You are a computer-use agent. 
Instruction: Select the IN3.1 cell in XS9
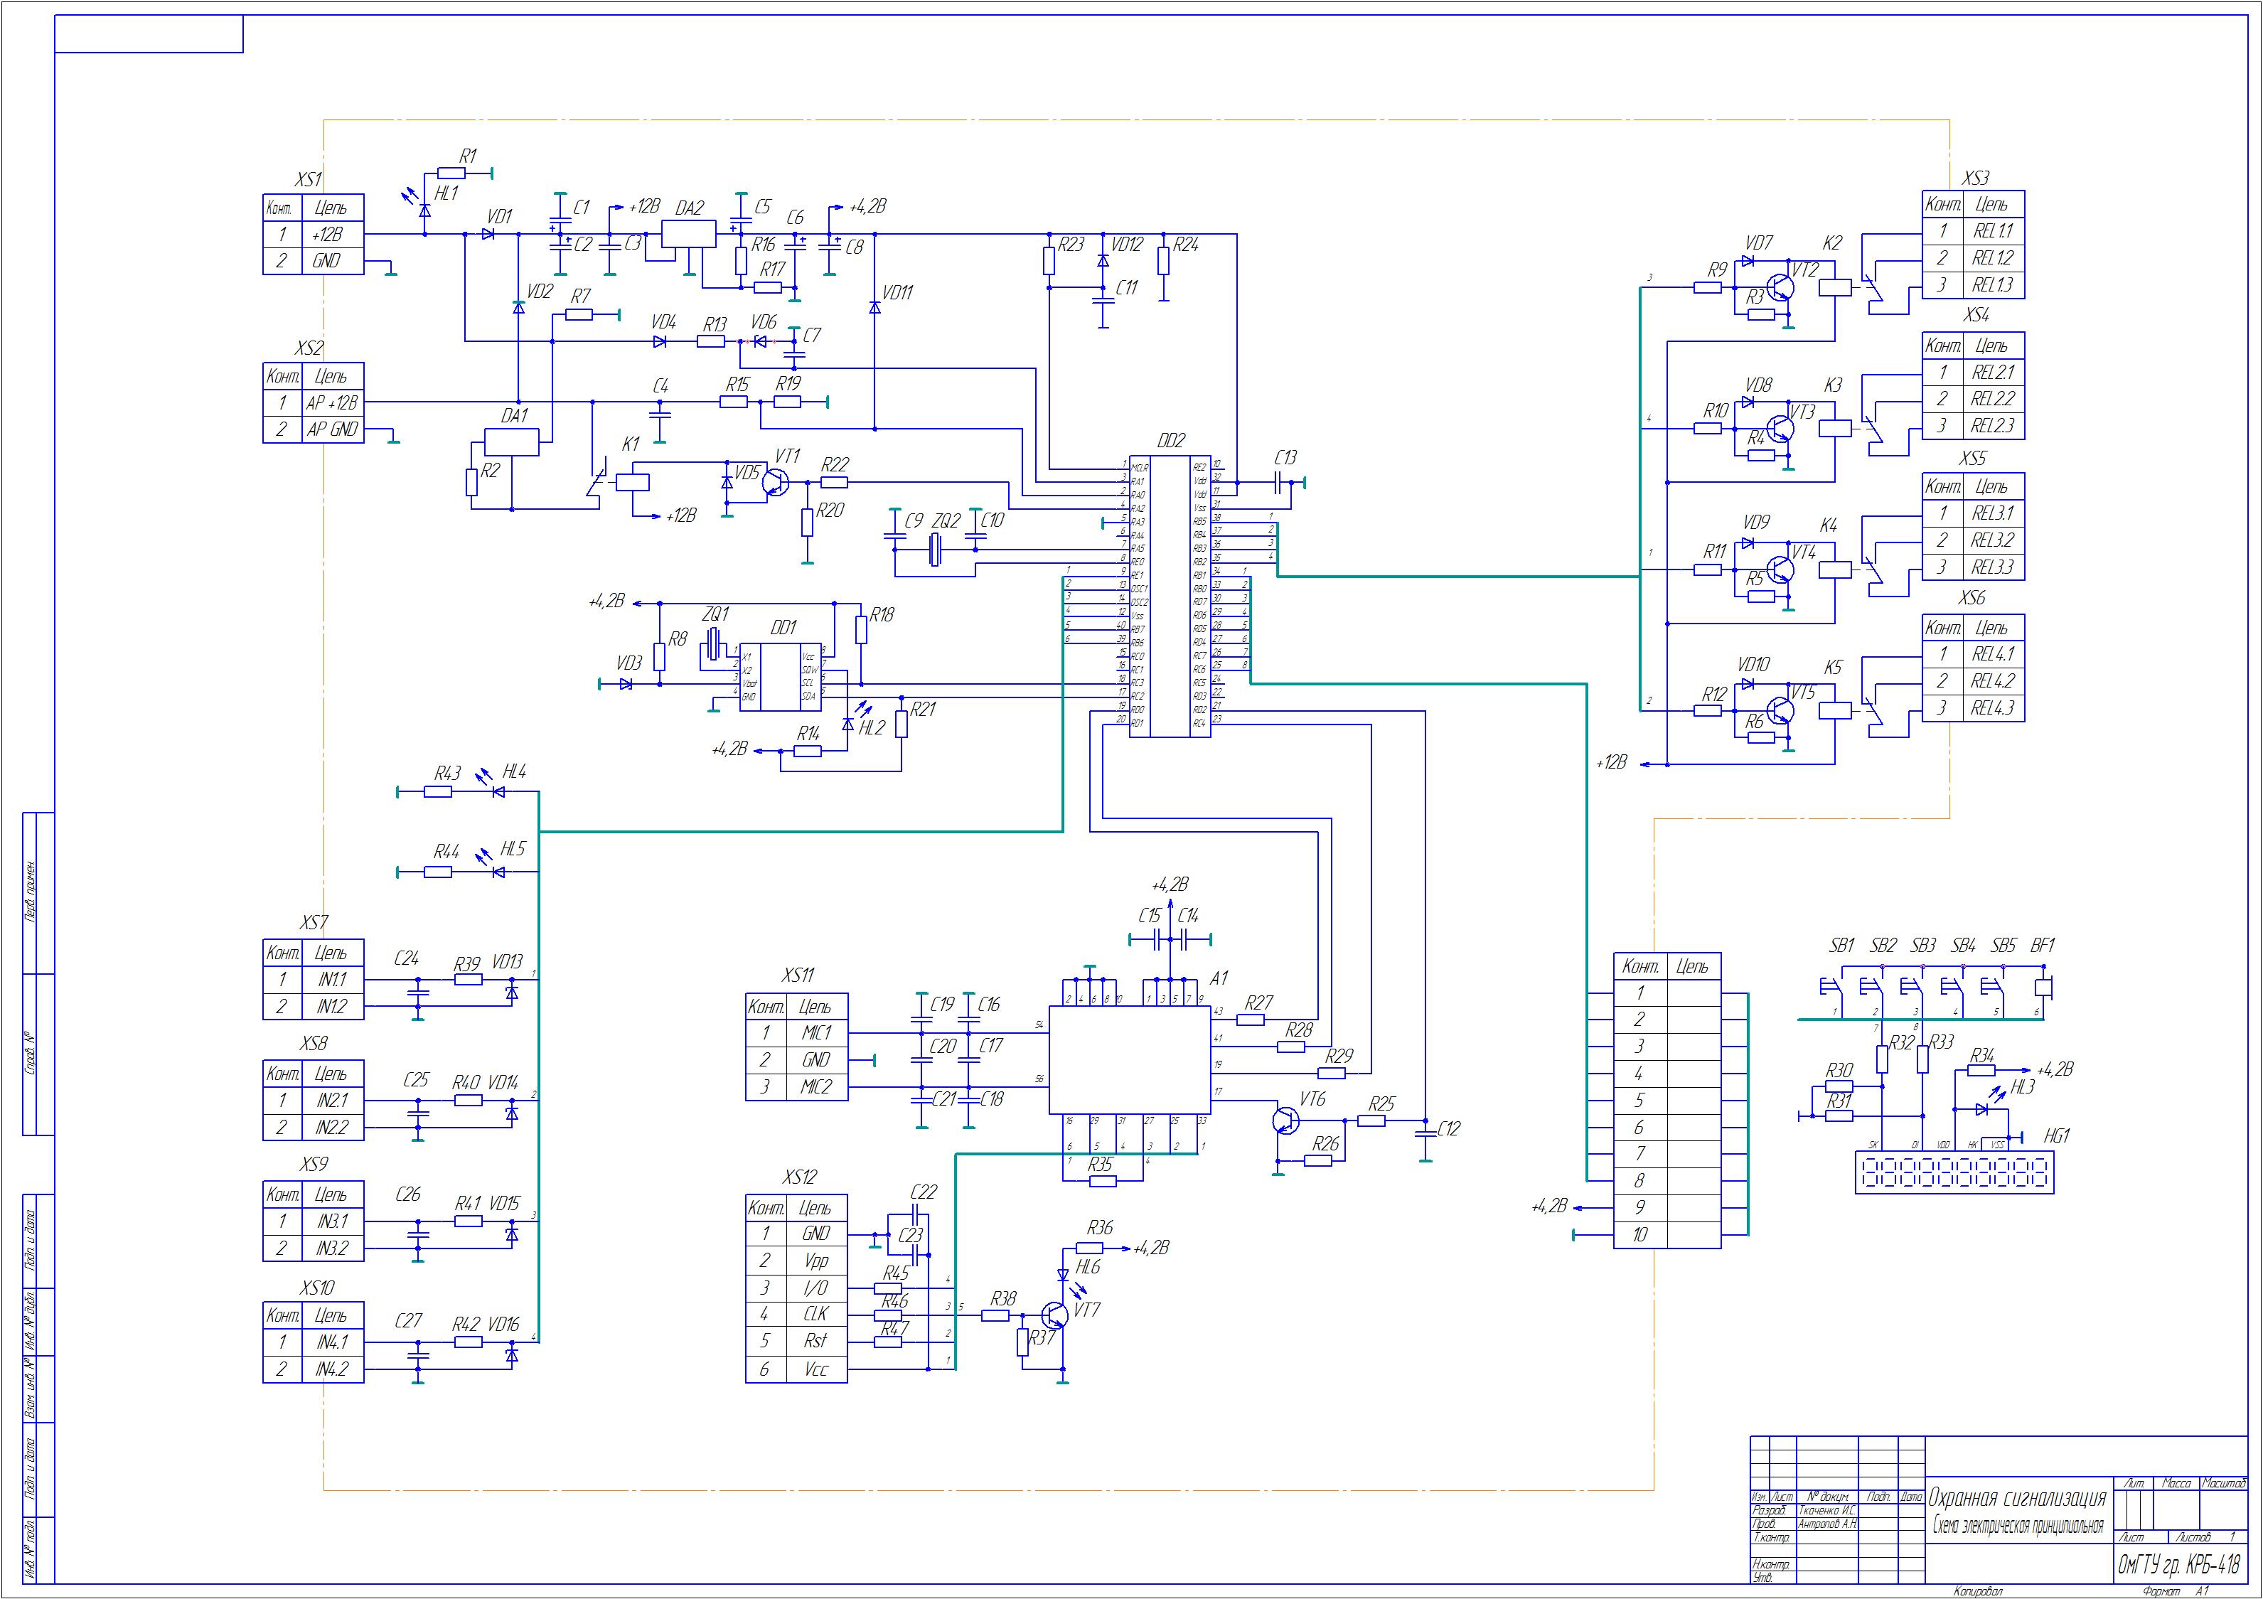coord(332,1221)
